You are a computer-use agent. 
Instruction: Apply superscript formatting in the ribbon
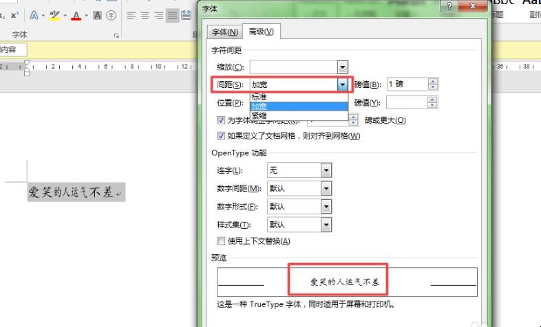14,16
